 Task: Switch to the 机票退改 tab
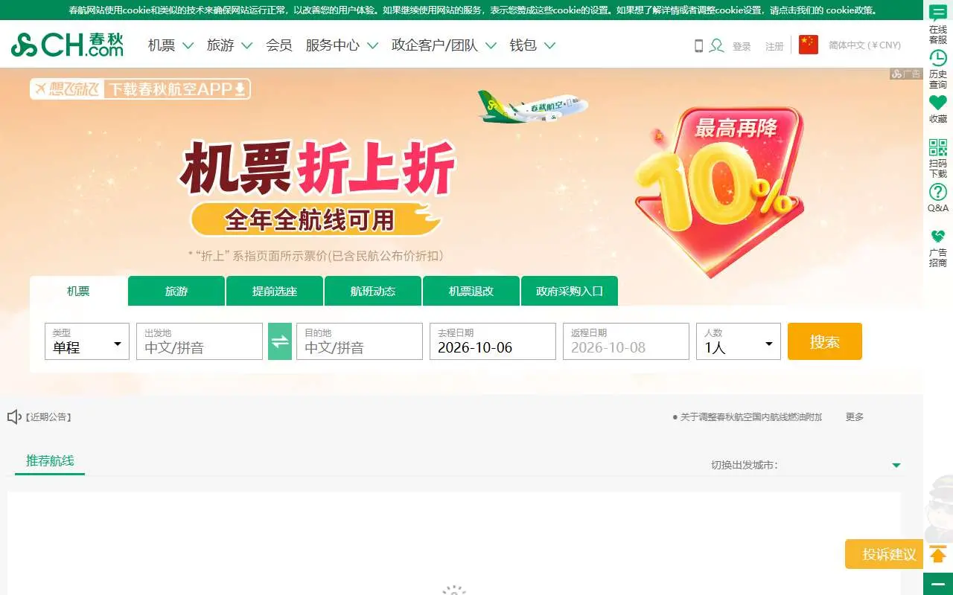point(471,291)
